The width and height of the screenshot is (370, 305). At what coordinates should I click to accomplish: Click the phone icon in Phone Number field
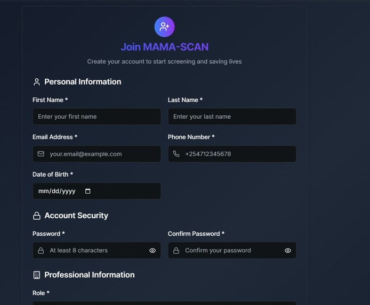[x=176, y=154]
